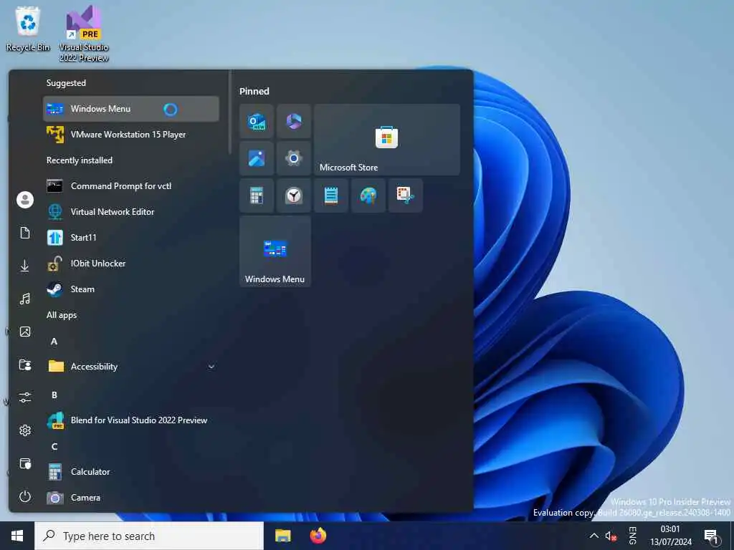
Task: Open Visual Studio 2022 Preview desktop shortcut
Action: click(84, 34)
